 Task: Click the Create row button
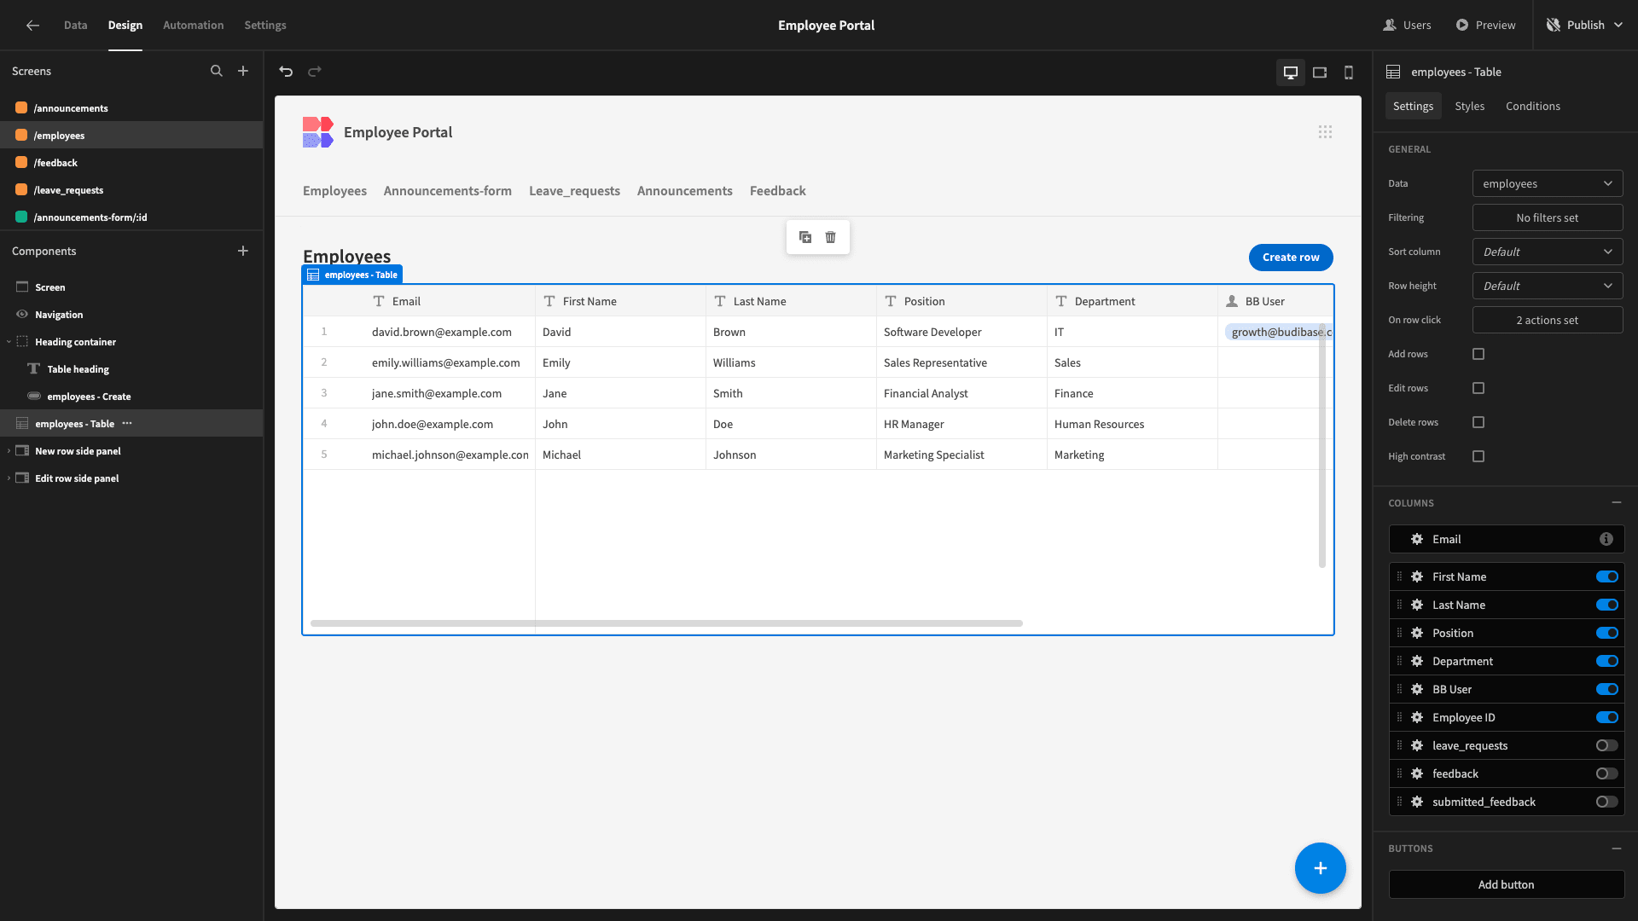1291,258
